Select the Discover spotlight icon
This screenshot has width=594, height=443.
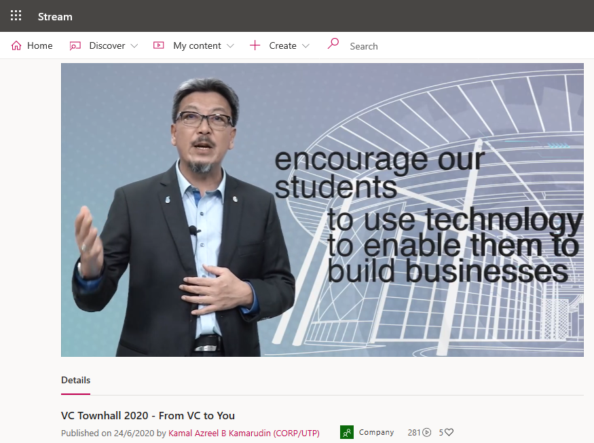coord(75,45)
